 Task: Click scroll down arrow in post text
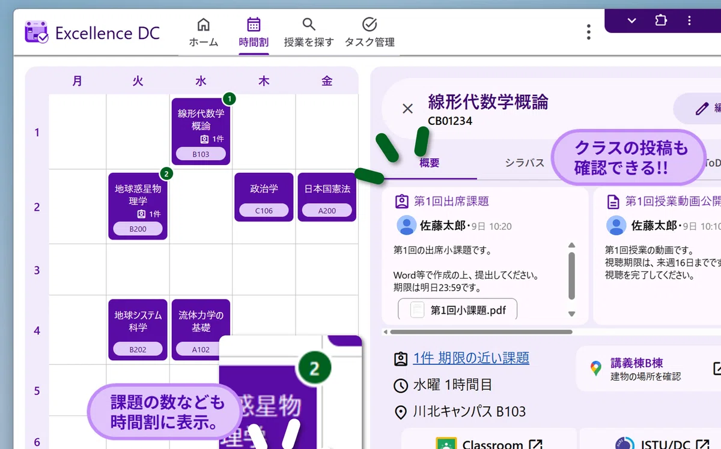click(571, 314)
